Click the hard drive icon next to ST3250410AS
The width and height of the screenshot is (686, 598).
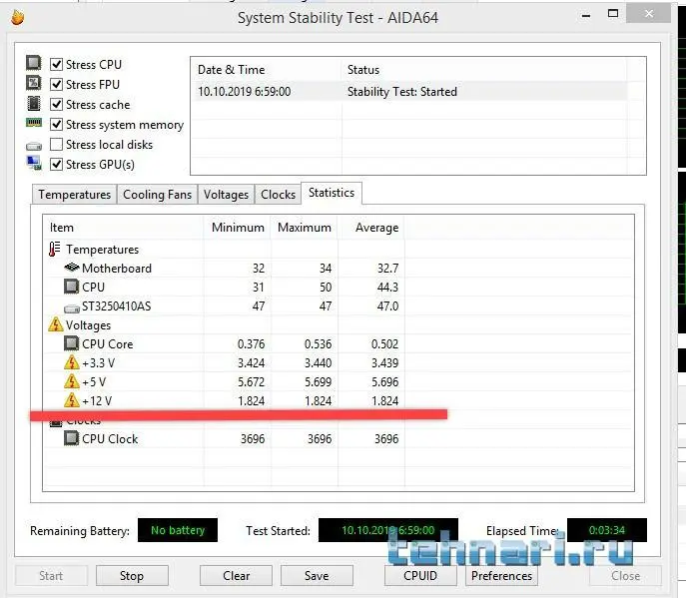[x=72, y=308]
